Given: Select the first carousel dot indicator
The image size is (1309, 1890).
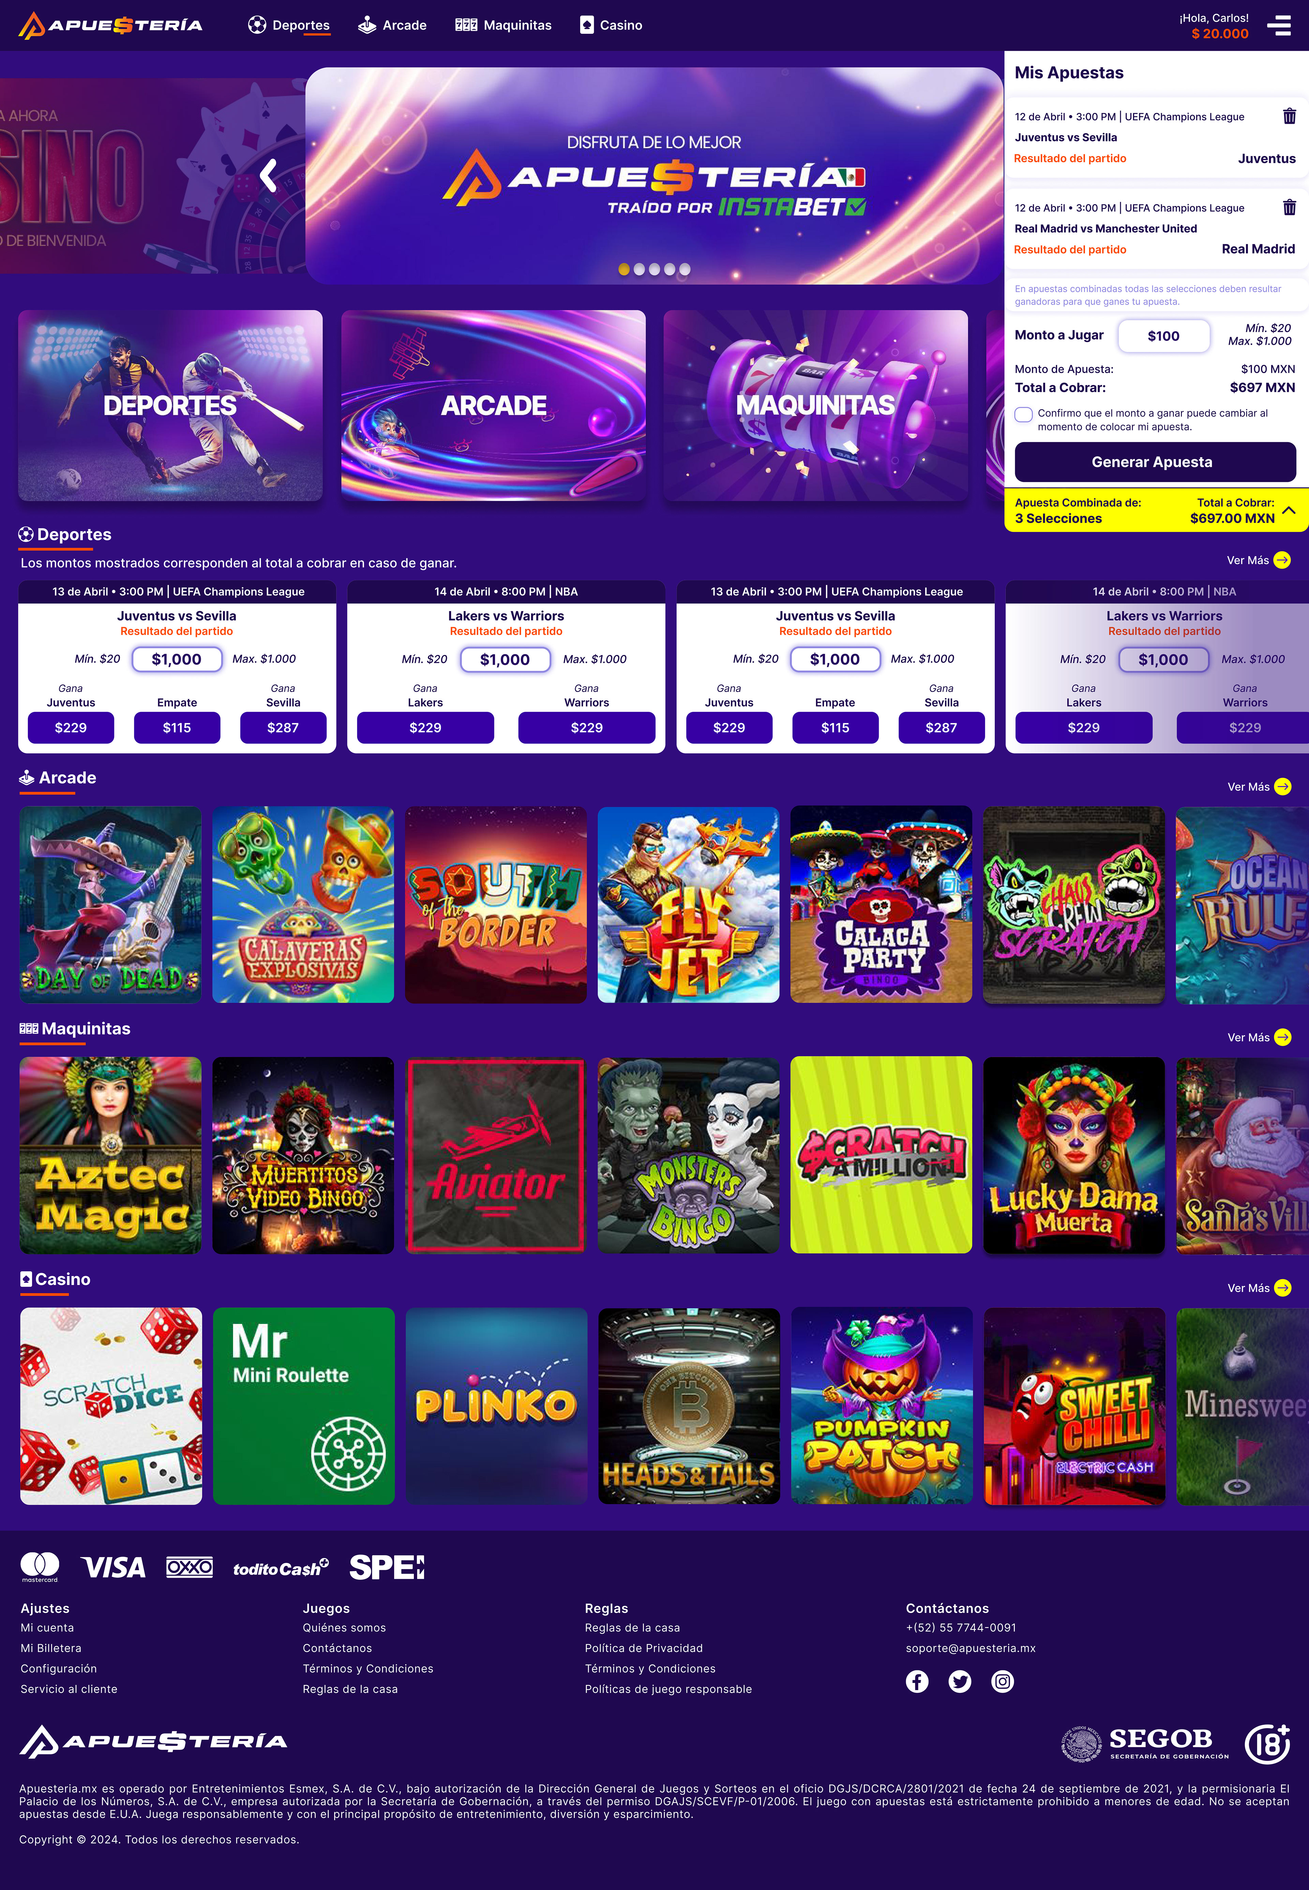Looking at the screenshot, I should tap(624, 269).
